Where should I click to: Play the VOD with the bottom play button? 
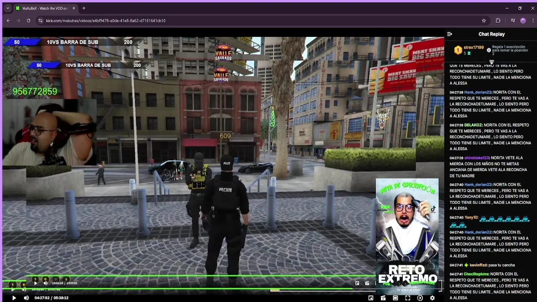tap(14, 298)
